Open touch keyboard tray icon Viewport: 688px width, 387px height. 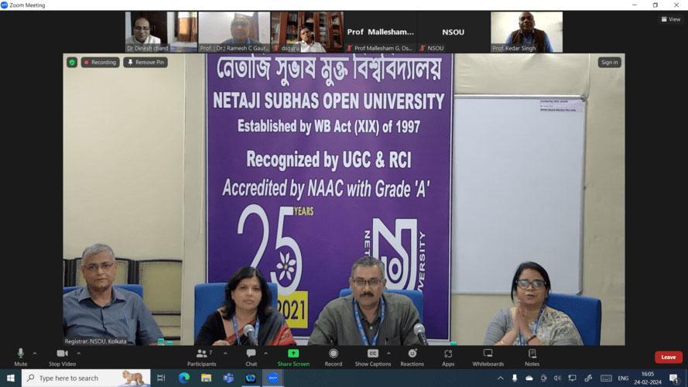(606, 378)
